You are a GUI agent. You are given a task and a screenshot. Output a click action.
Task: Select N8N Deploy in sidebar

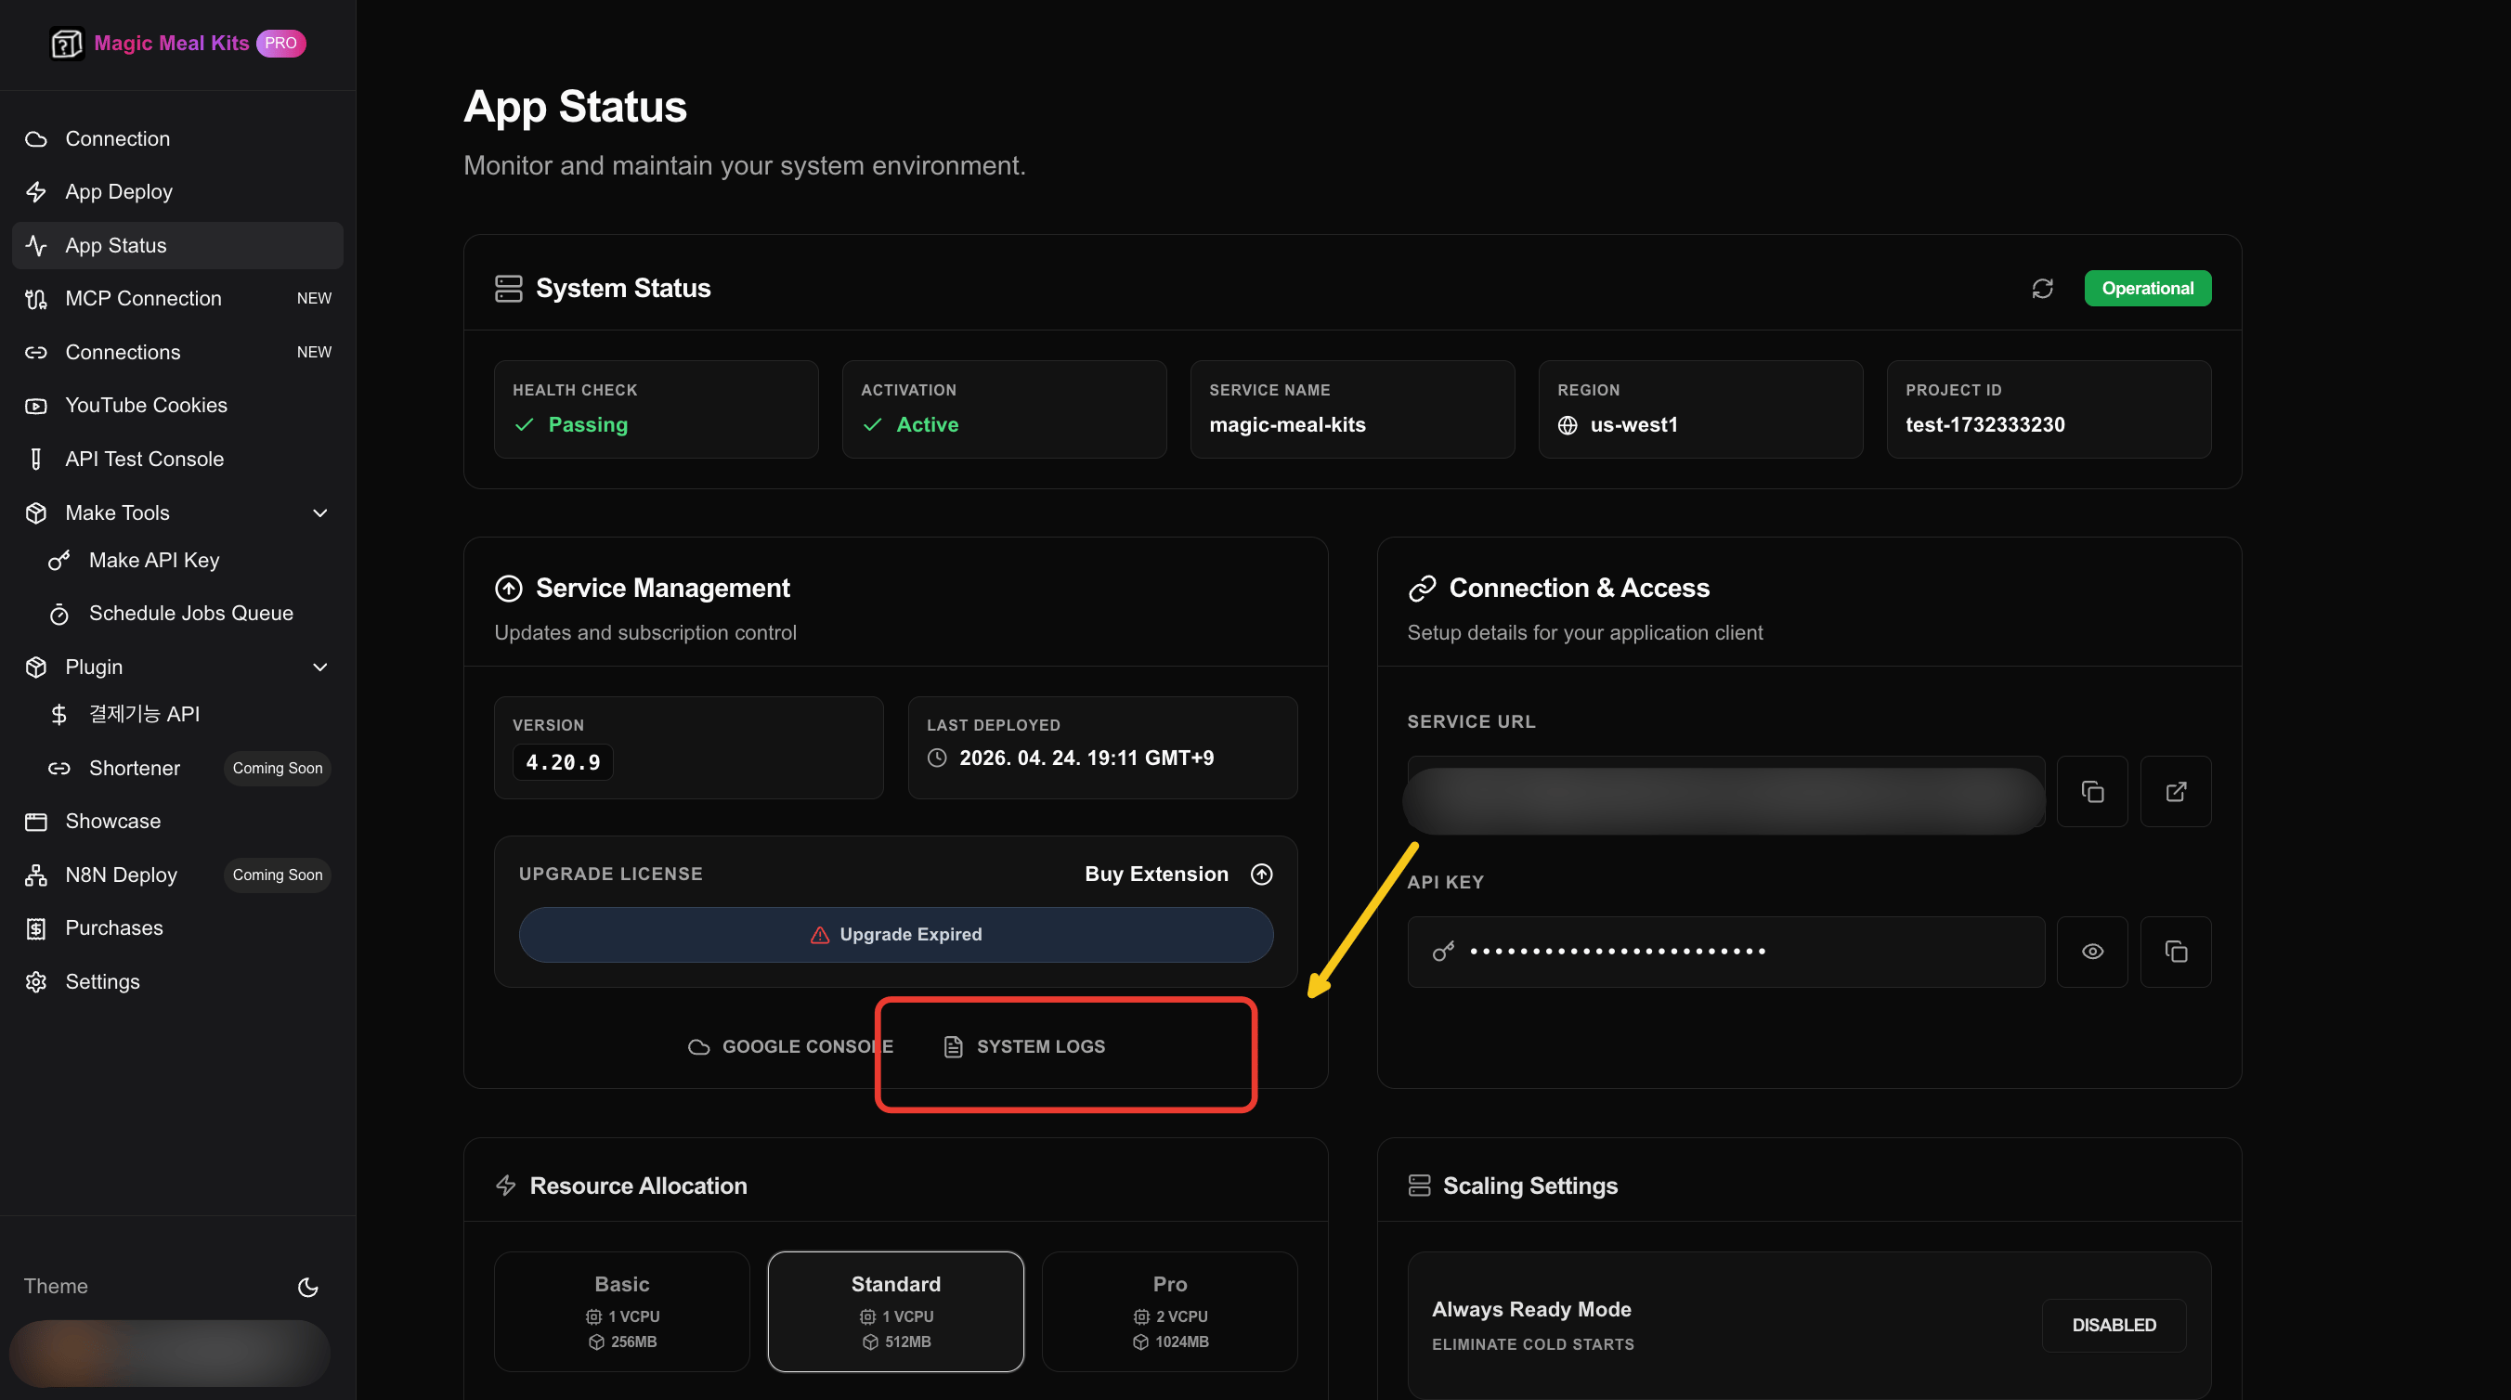pyautogui.click(x=177, y=875)
